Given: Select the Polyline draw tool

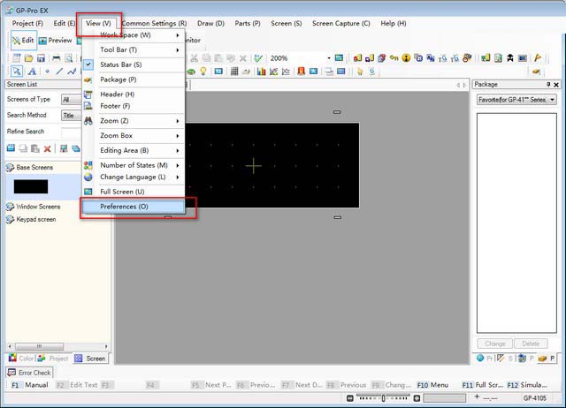Looking at the screenshot, I should [72, 72].
